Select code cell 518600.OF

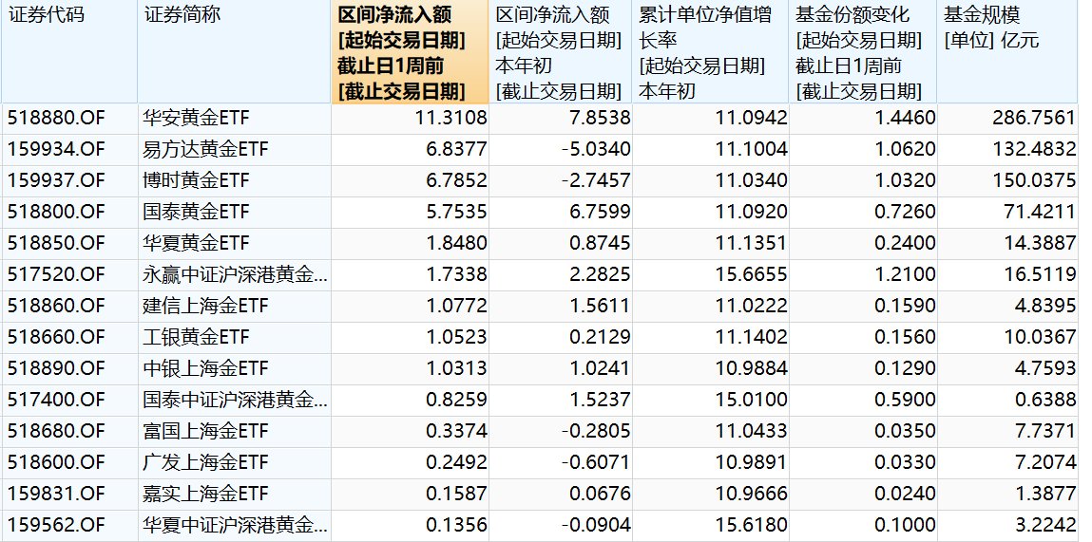[56, 462]
